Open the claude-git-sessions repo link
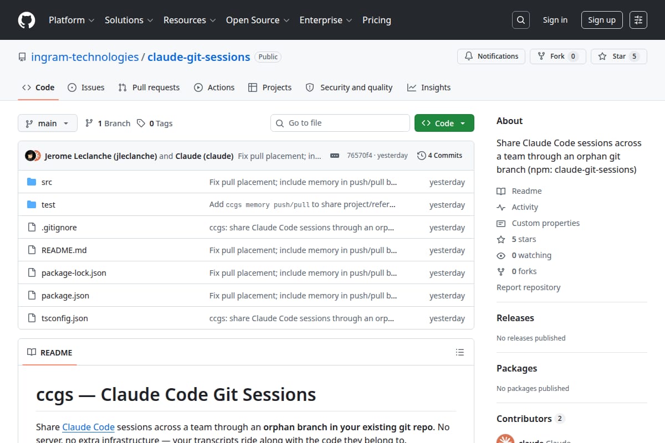The width and height of the screenshot is (665, 443). [x=199, y=57]
